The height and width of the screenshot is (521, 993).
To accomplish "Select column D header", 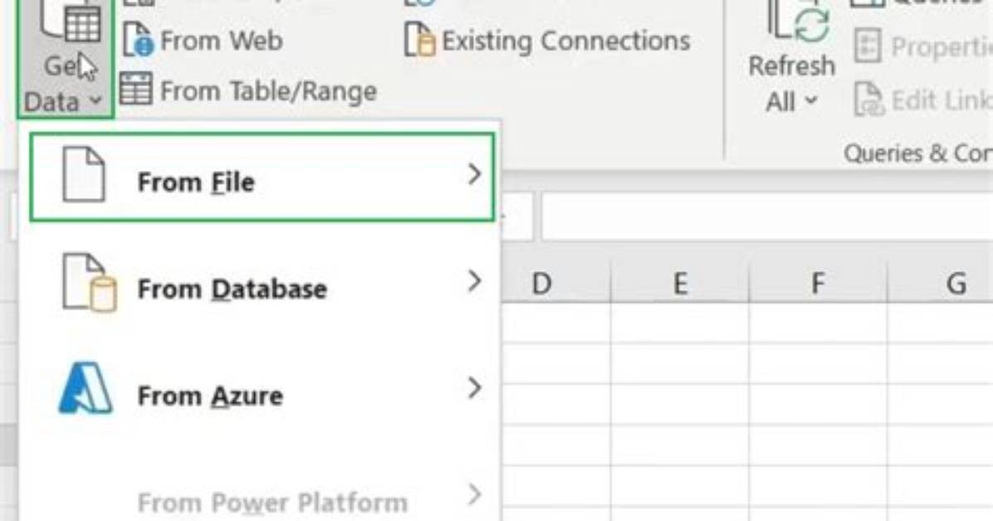I will pyautogui.click(x=541, y=283).
